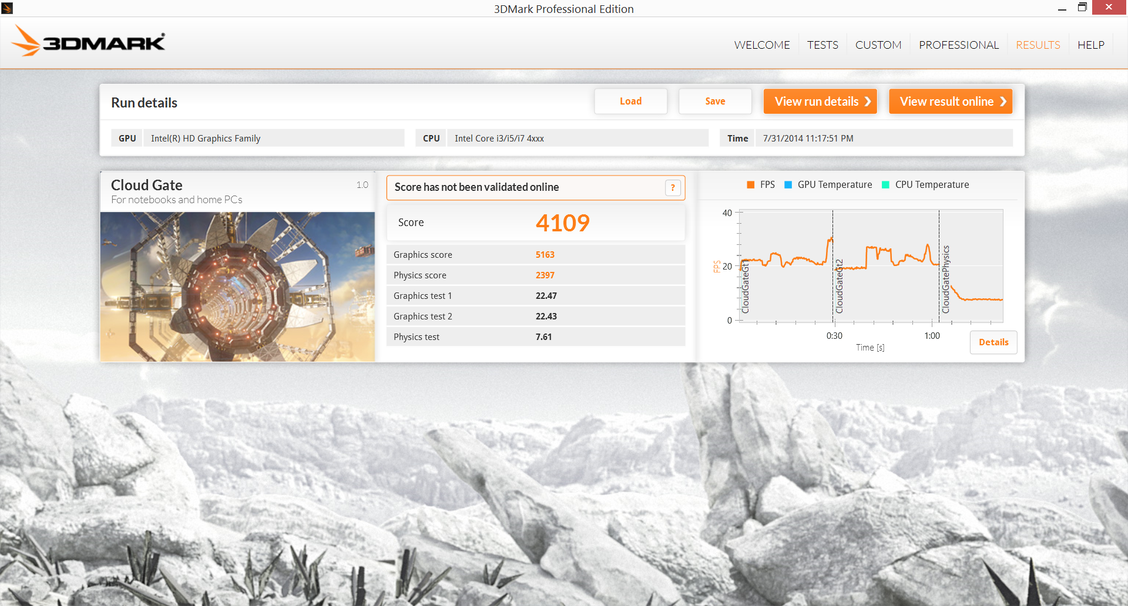Click the overall score 4109
The width and height of the screenshot is (1128, 606).
562,223
